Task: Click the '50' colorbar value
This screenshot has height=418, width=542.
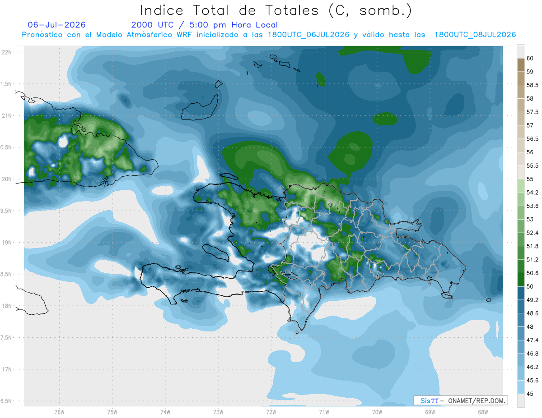Action: click(x=530, y=286)
